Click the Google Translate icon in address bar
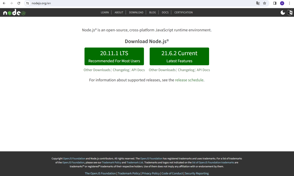Screen dimensions: 294x176 [x=258, y=3]
